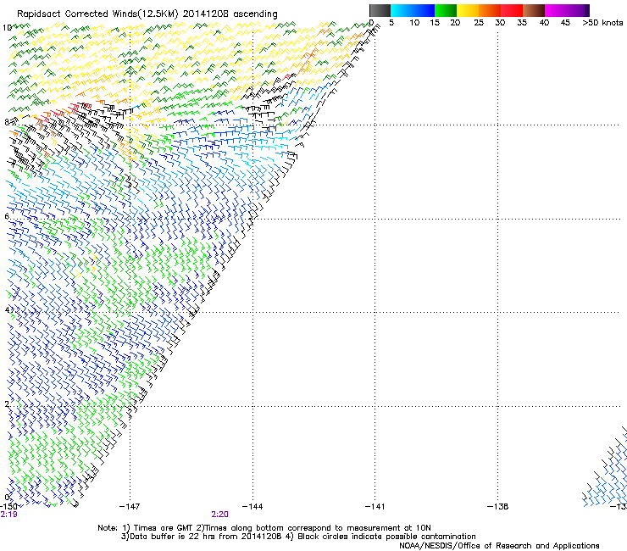This screenshot has height=551, width=627.
Task: Click the purple time label 2:19
Action: coord(8,515)
